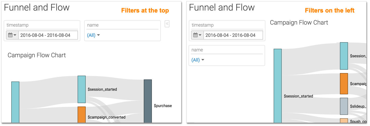Viewport: 370px width, 126px height.
Task: Open calendar picker in the top-filters layout
Action: point(12,35)
